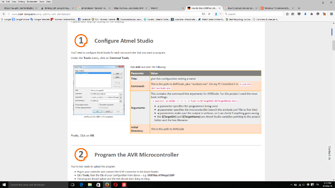Open reader view icon in address bar

click(203, 14)
